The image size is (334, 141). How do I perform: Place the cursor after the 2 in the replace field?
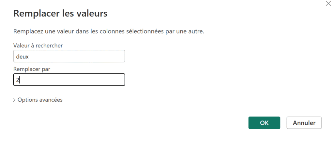[x=20, y=80]
